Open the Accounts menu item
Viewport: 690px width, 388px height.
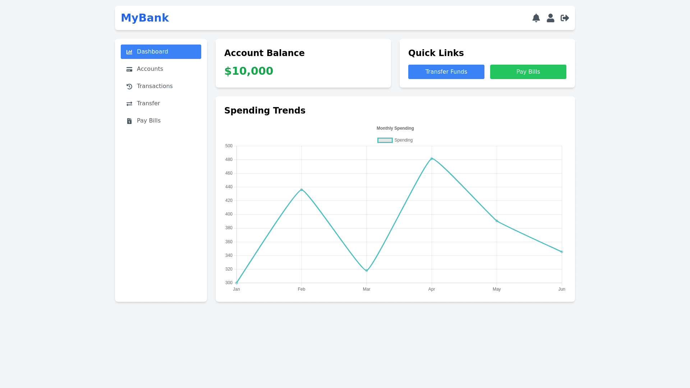(x=150, y=69)
